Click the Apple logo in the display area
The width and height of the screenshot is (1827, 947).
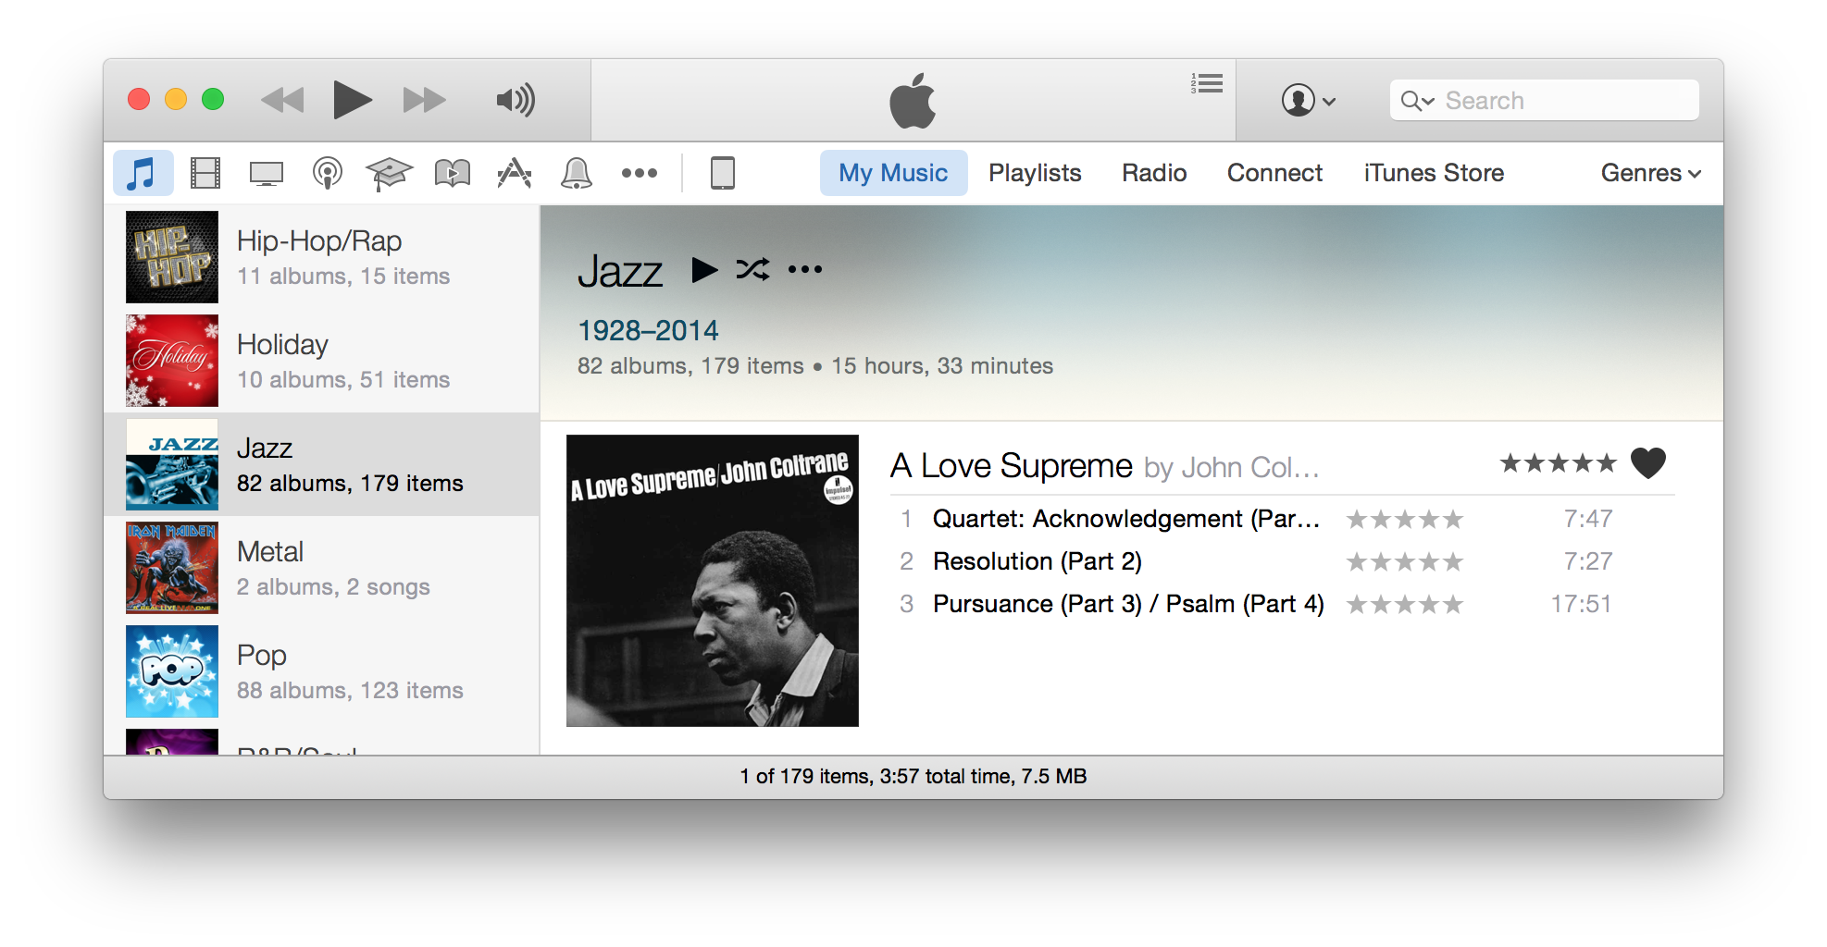point(913,100)
